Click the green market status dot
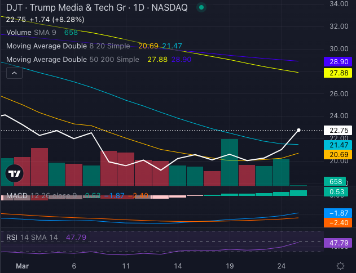 point(203,7)
